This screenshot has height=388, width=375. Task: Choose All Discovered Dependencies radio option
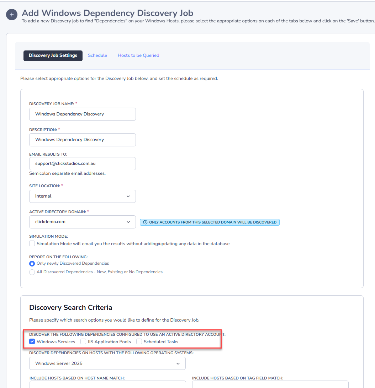point(32,272)
